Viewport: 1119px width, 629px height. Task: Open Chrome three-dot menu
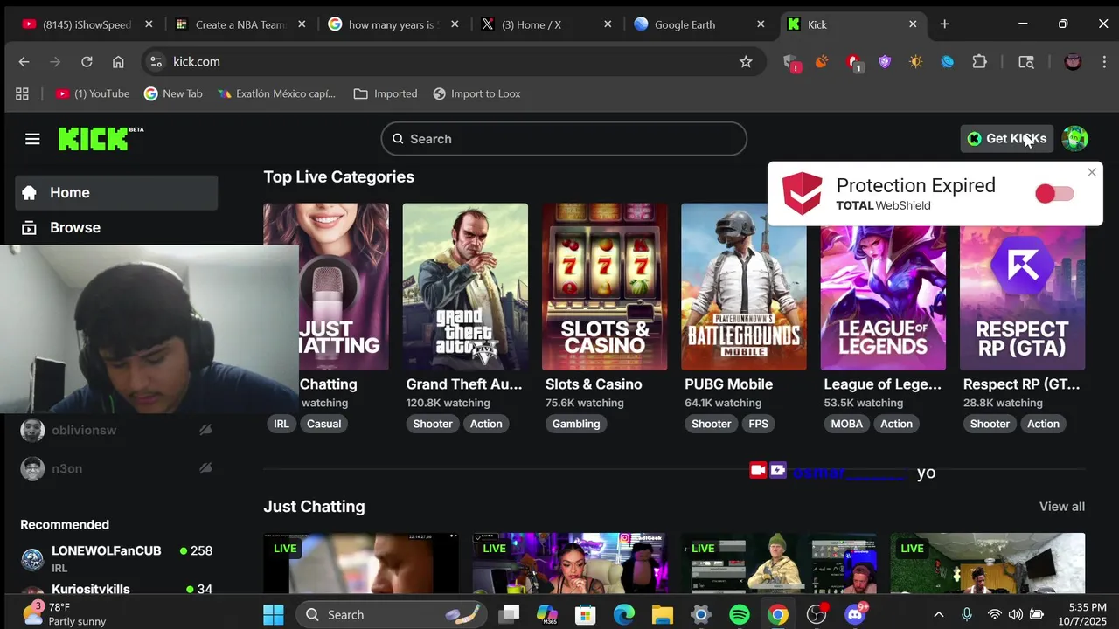pos(1103,61)
